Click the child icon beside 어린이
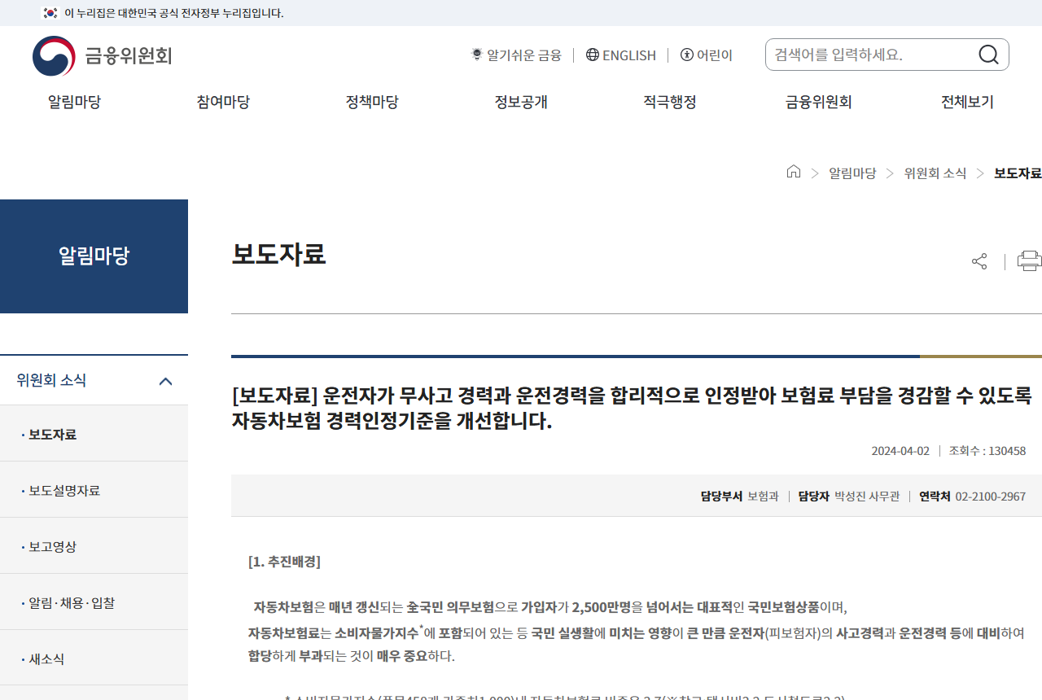Viewport: 1042px width, 700px height. click(x=687, y=55)
